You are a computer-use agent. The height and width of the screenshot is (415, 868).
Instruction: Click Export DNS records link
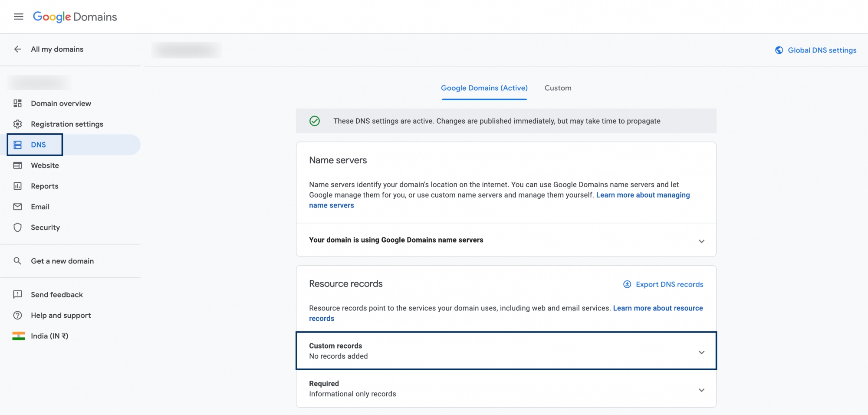669,284
